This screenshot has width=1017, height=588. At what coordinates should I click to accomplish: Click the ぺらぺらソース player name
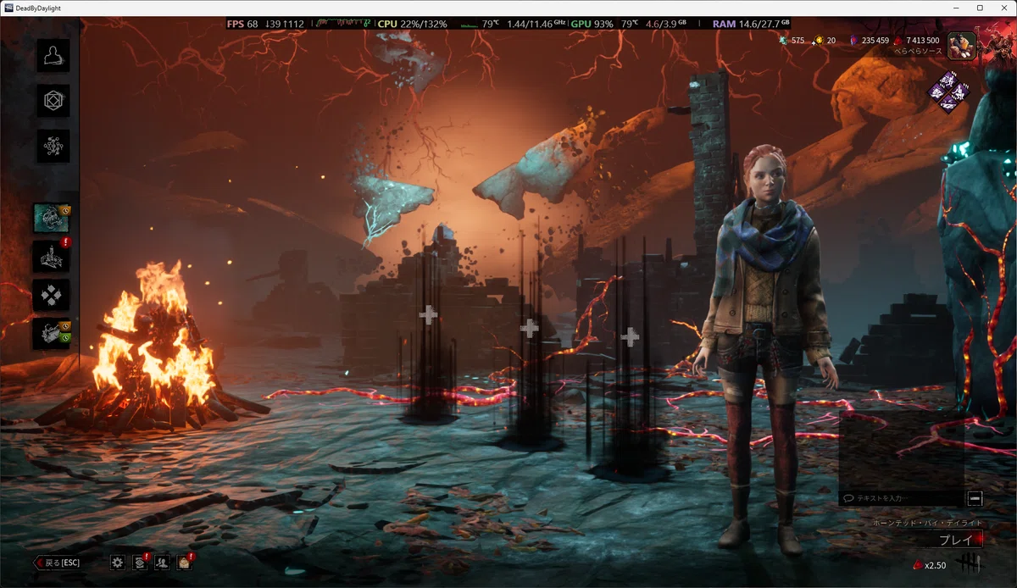[919, 52]
